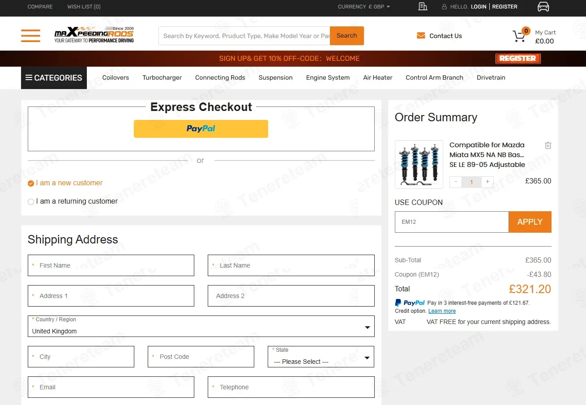Screen dimensions: 586x405
Task: Click the MaXpeedingRods logo
Action: tap(94, 34)
